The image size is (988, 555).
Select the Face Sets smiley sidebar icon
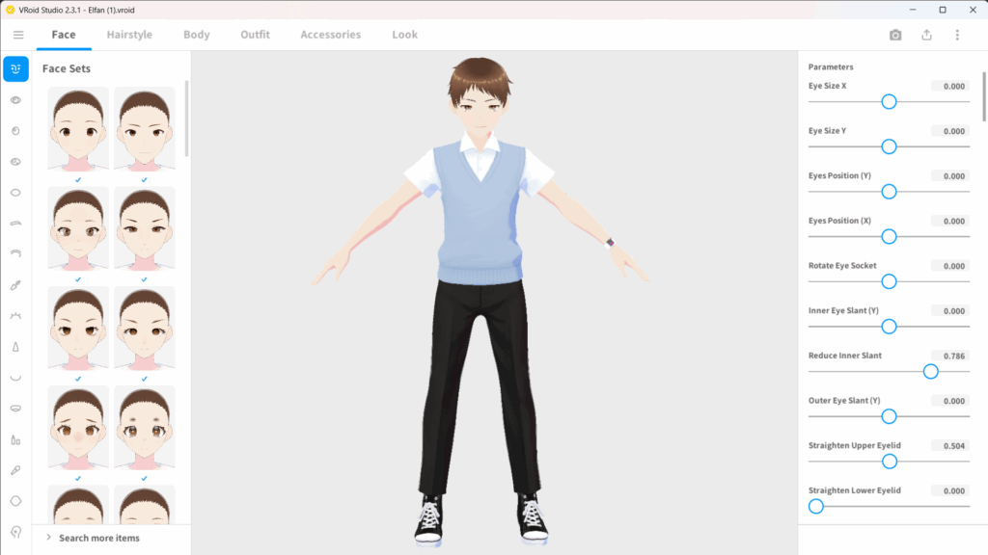tap(15, 68)
